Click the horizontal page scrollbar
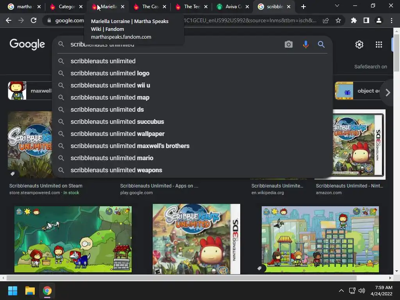Image resolution: width=400 pixels, height=300 pixels. (181, 278)
